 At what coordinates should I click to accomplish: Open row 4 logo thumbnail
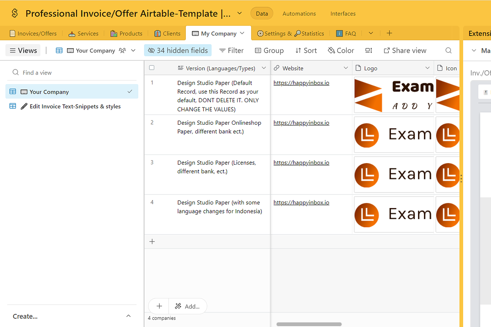[x=394, y=214]
